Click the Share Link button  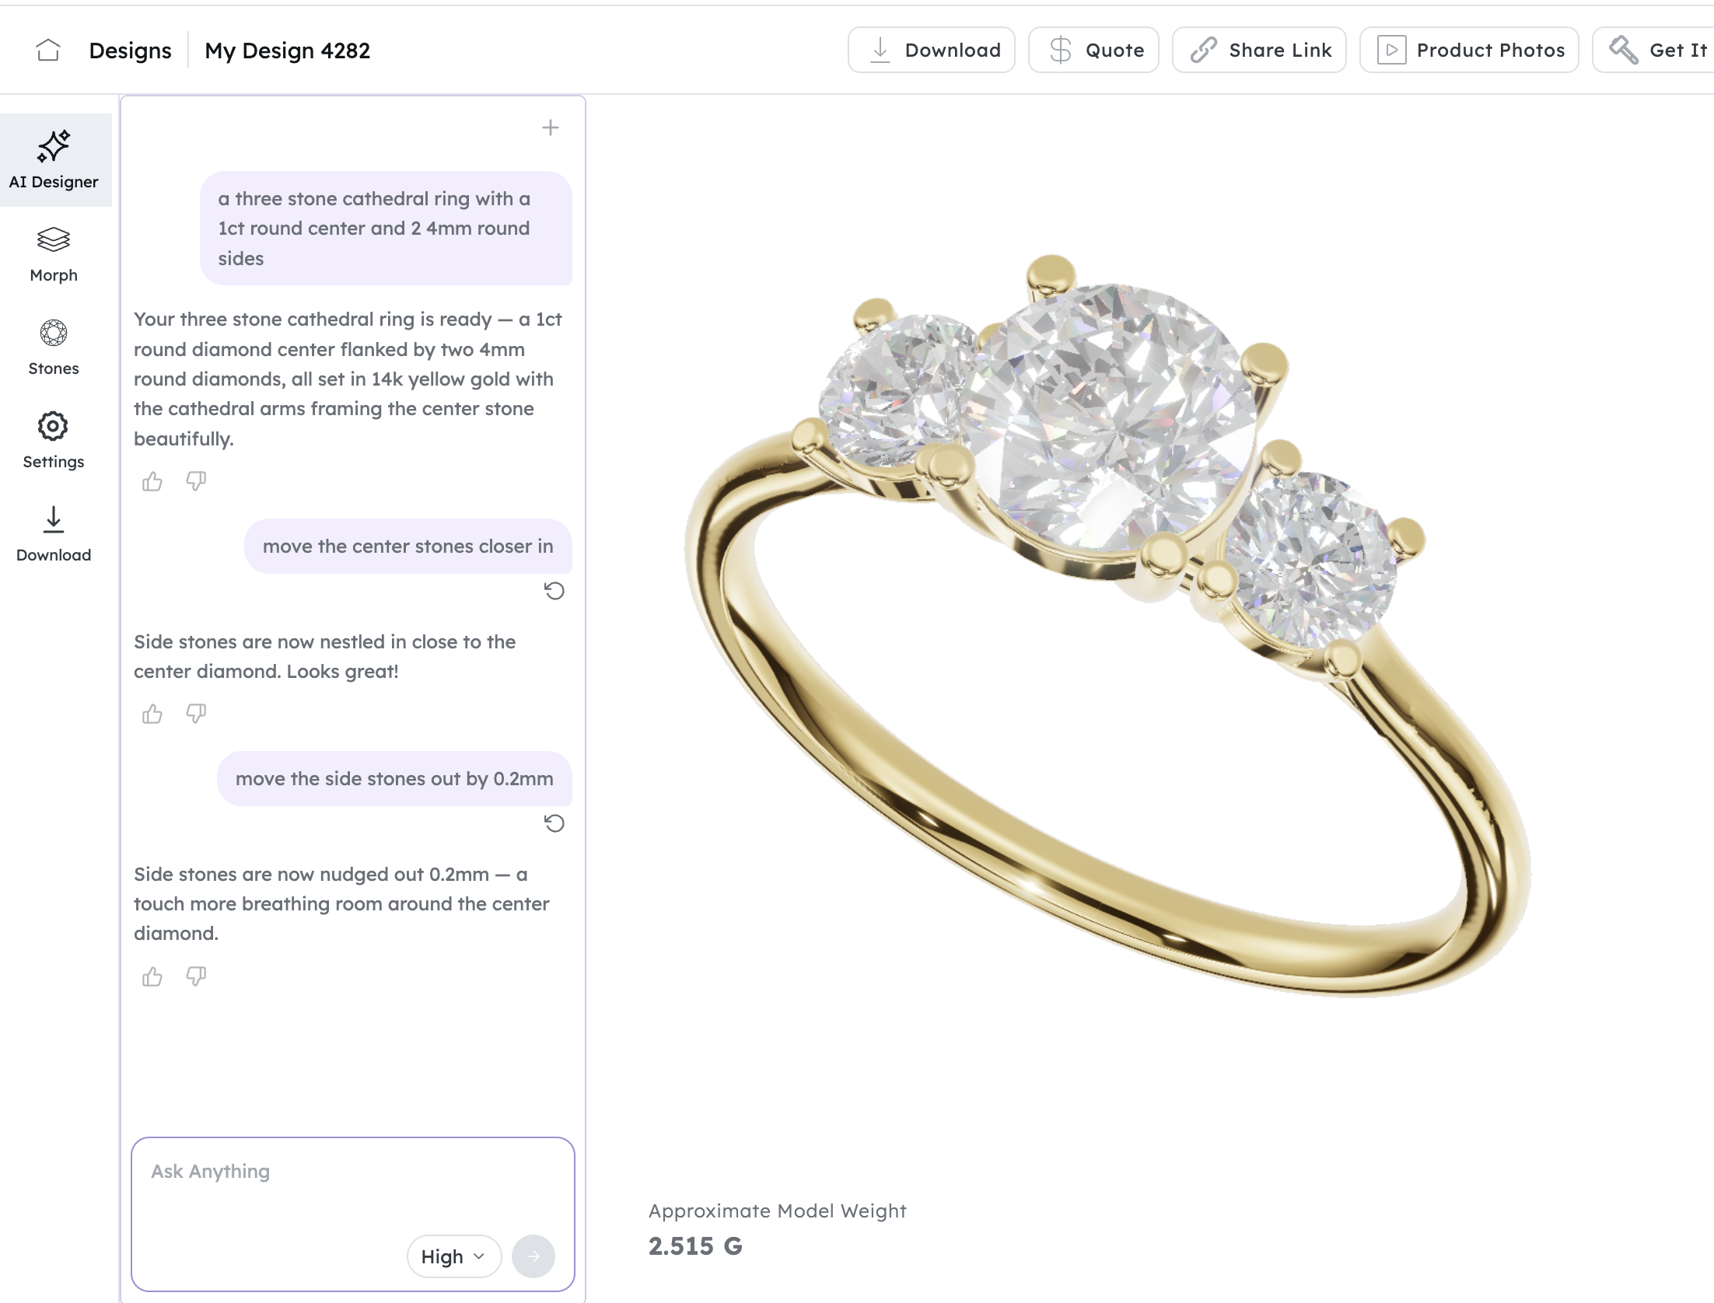point(1259,50)
